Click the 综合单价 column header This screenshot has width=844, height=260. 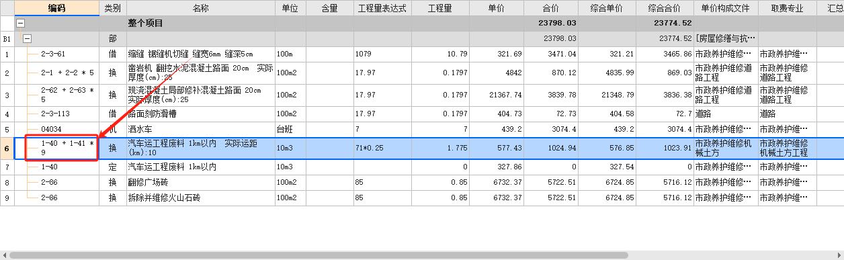click(607, 8)
